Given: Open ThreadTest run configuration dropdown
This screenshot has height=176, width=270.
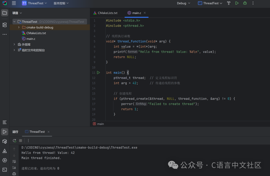Looking at the screenshot, I should click(x=210, y=3).
